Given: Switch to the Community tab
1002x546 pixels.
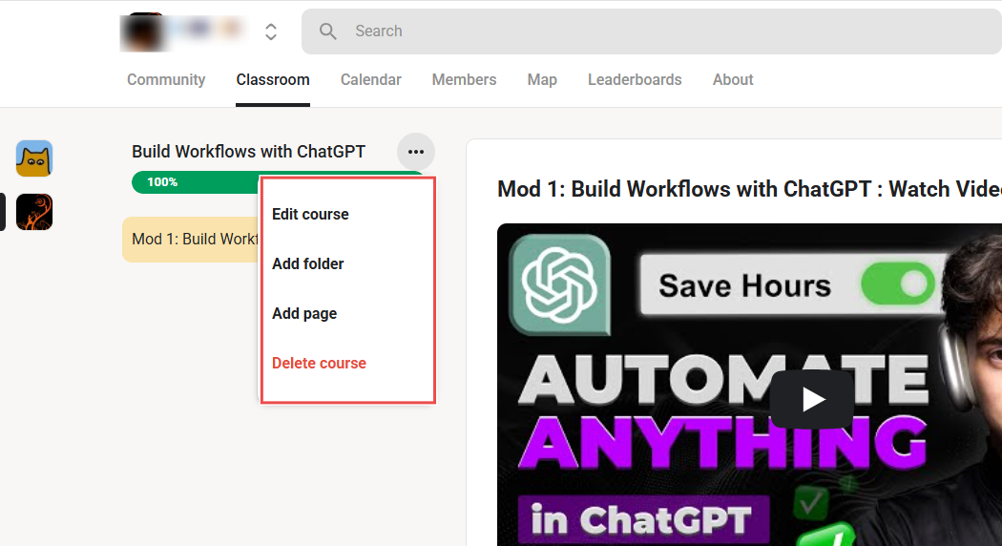Looking at the screenshot, I should [166, 80].
